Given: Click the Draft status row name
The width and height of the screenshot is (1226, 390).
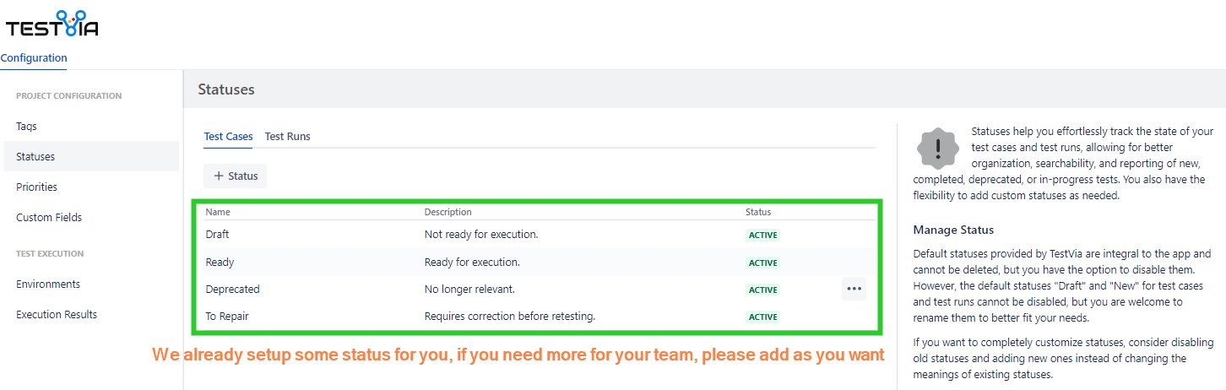Looking at the screenshot, I should (x=218, y=235).
